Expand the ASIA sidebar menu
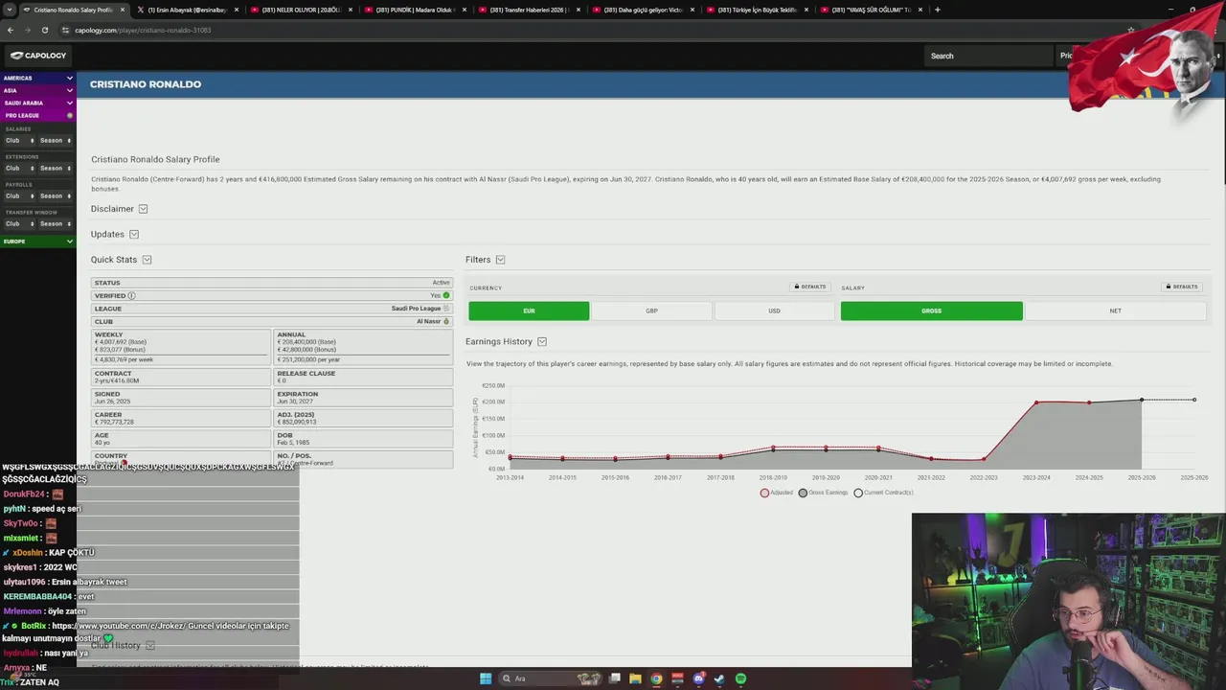This screenshot has width=1226, height=690. (x=37, y=90)
